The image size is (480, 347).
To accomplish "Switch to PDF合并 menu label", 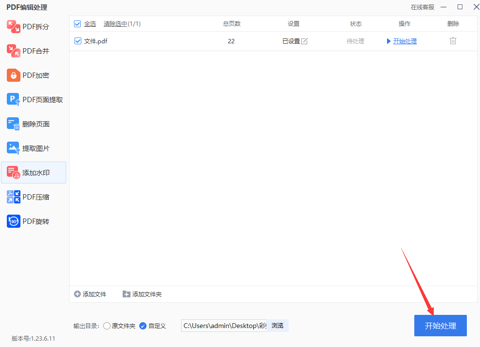I will point(36,51).
